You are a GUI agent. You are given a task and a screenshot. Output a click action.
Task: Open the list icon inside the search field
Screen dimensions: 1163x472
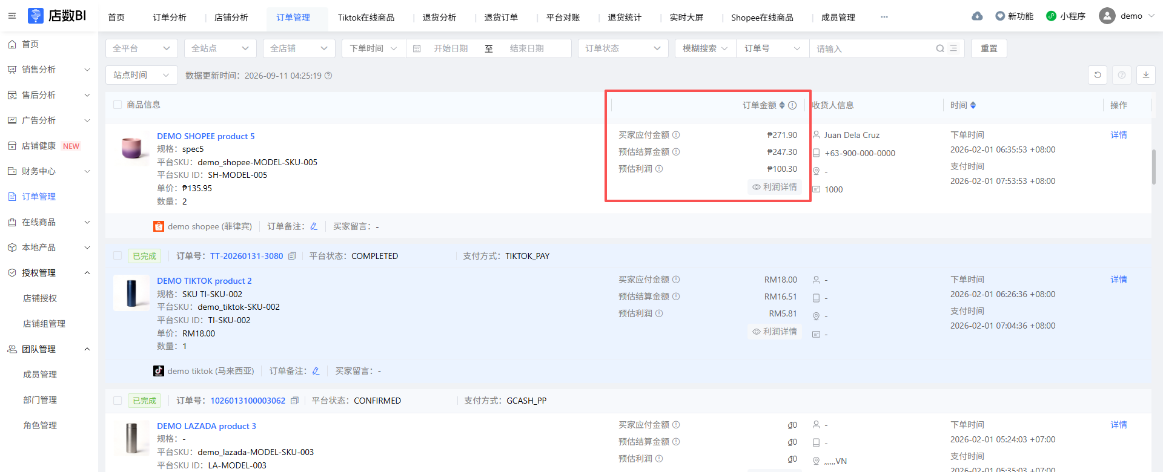(953, 48)
